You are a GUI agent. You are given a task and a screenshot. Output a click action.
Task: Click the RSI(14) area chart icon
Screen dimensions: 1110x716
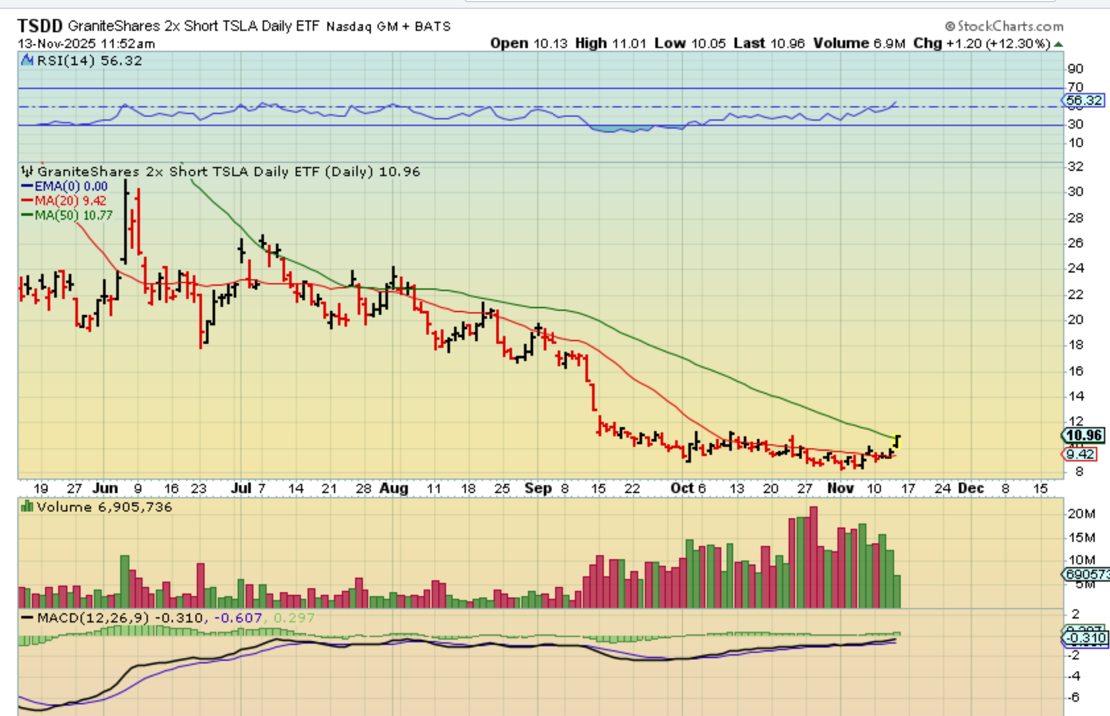click(x=27, y=60)
